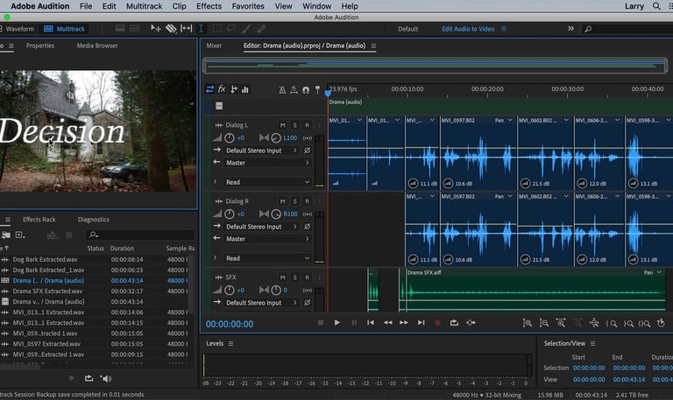Click Zoom Out amplitude icon
The image size is (673, 400).
tap(544, 323)
